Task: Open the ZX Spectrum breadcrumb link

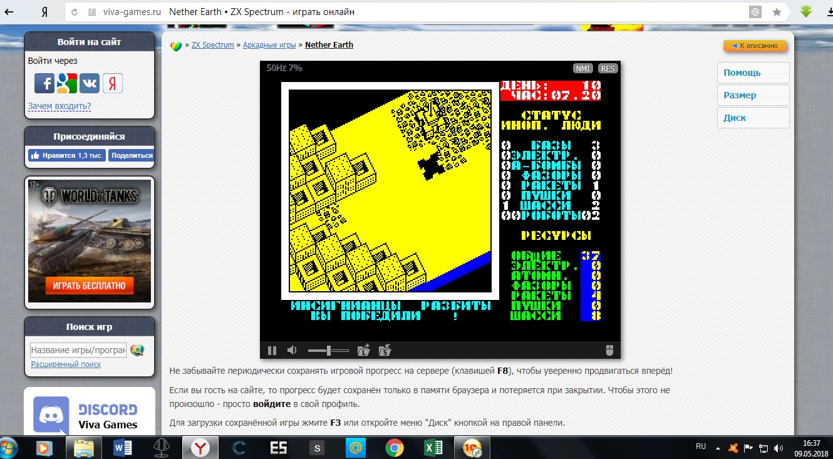Action: (212, 45)
